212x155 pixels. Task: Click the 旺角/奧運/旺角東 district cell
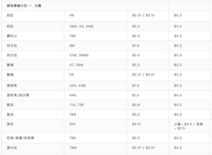click(x=20, y=138)
